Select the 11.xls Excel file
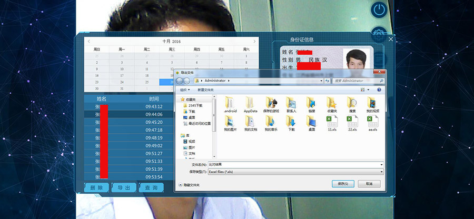Viewport: 474px width, 219px height. (x=332, y=122)
